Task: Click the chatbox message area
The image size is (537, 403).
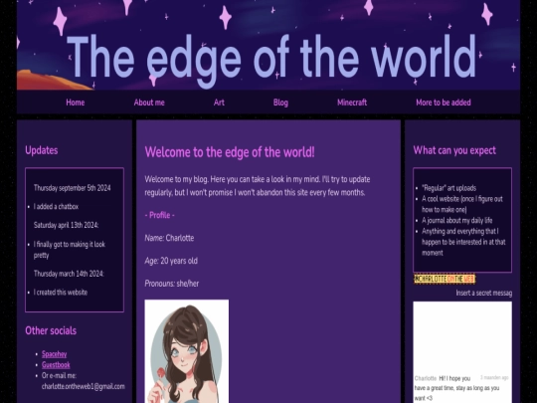Action: coord(462,352)
